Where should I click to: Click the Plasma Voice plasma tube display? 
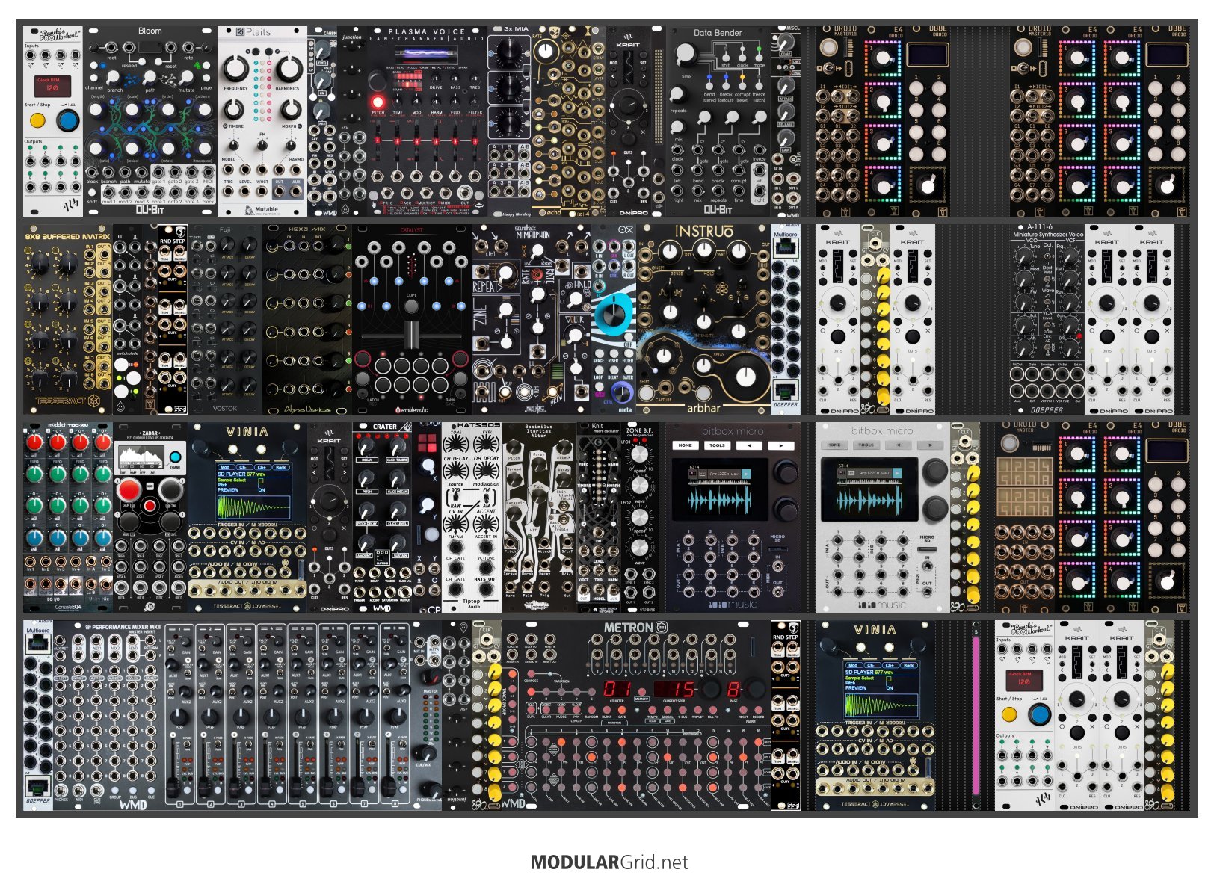pos(427,55)
